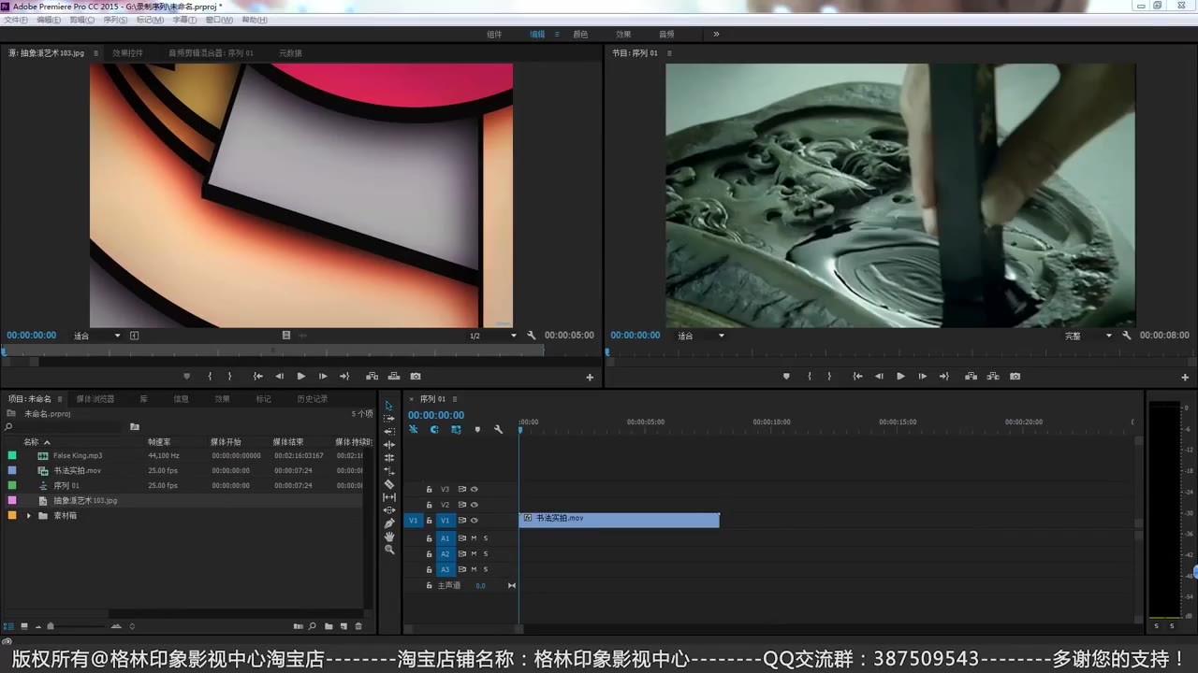Image resolution: width=1198 pixels, height=673 pixels.
Task: Click Automate to Sequence icon
Action: (298, 626)
